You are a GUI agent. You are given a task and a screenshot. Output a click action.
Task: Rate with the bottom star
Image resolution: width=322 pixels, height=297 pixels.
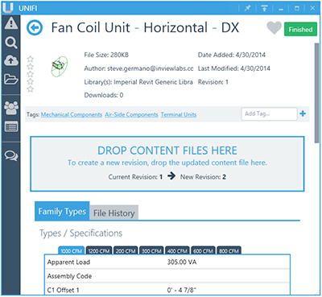pyautogui.click(x=31, y=89)
